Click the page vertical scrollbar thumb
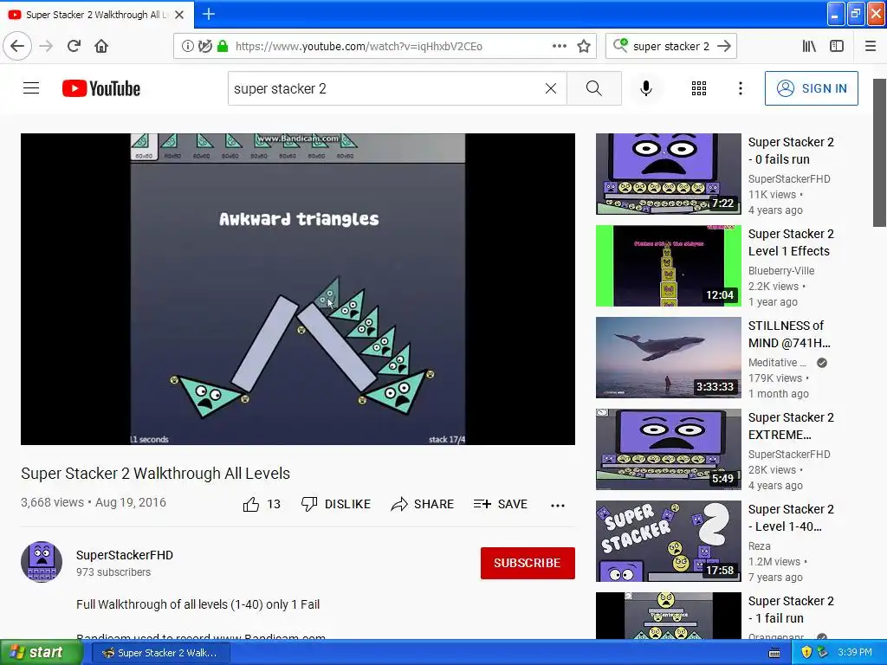Viewport: 887px width, 665px height. (880, 152)
